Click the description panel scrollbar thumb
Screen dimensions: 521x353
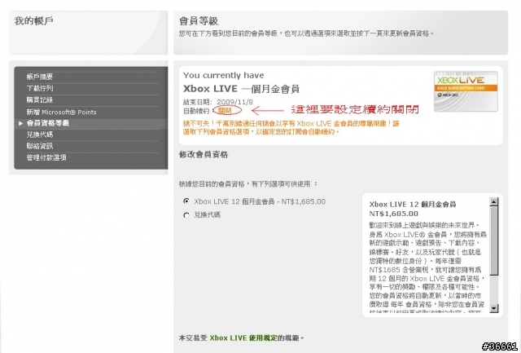(x=494, y=240)
